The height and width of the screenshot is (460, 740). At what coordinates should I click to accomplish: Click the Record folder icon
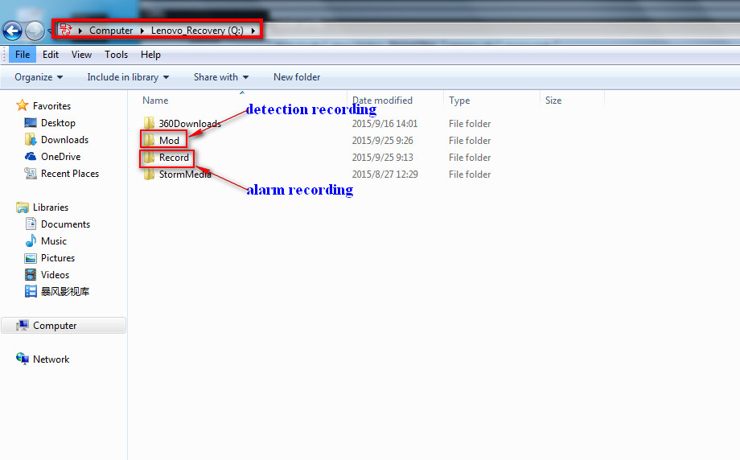[149, 157]
